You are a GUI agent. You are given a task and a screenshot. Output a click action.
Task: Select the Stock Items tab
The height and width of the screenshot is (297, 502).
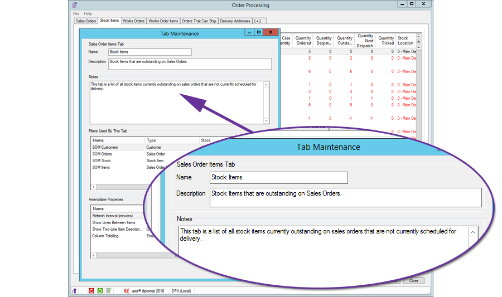[x=109, y=20]
